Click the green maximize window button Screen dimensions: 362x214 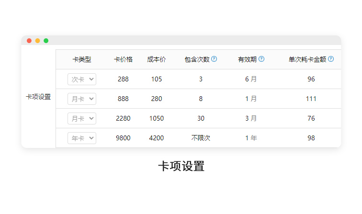coord(46,41)
